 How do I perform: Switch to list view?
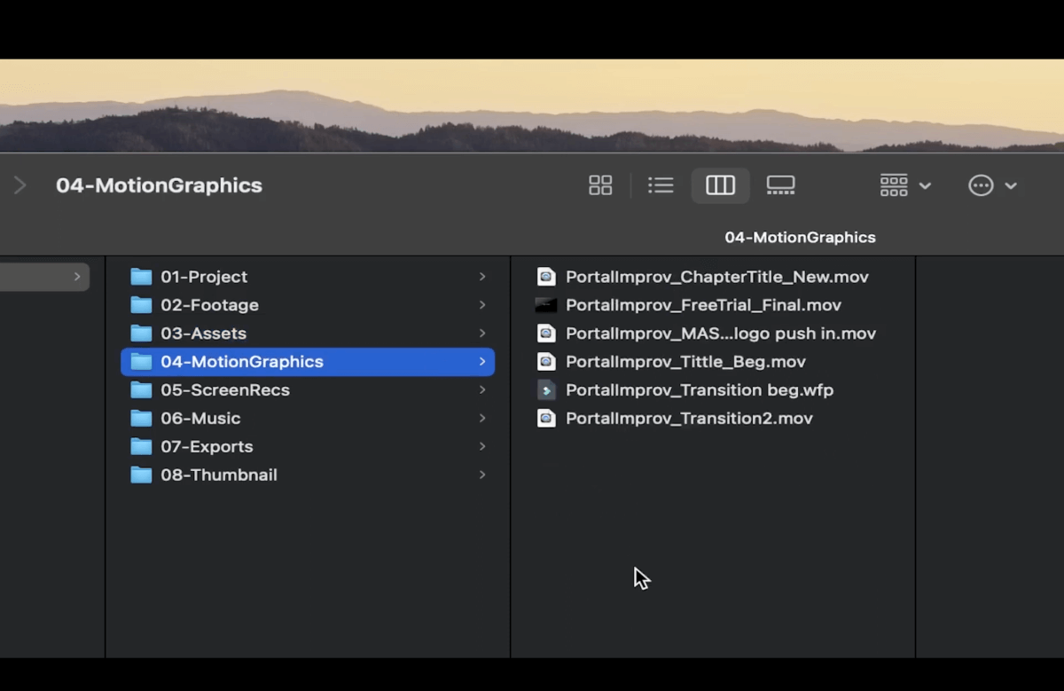click(x=661, y=185)
